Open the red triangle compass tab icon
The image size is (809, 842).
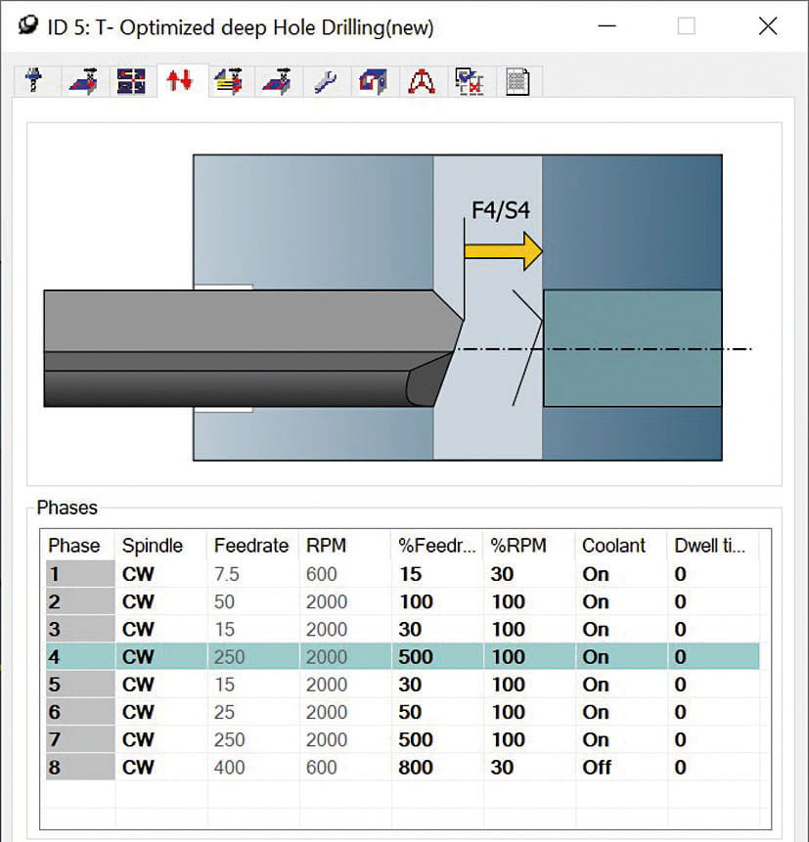[422, 81]
